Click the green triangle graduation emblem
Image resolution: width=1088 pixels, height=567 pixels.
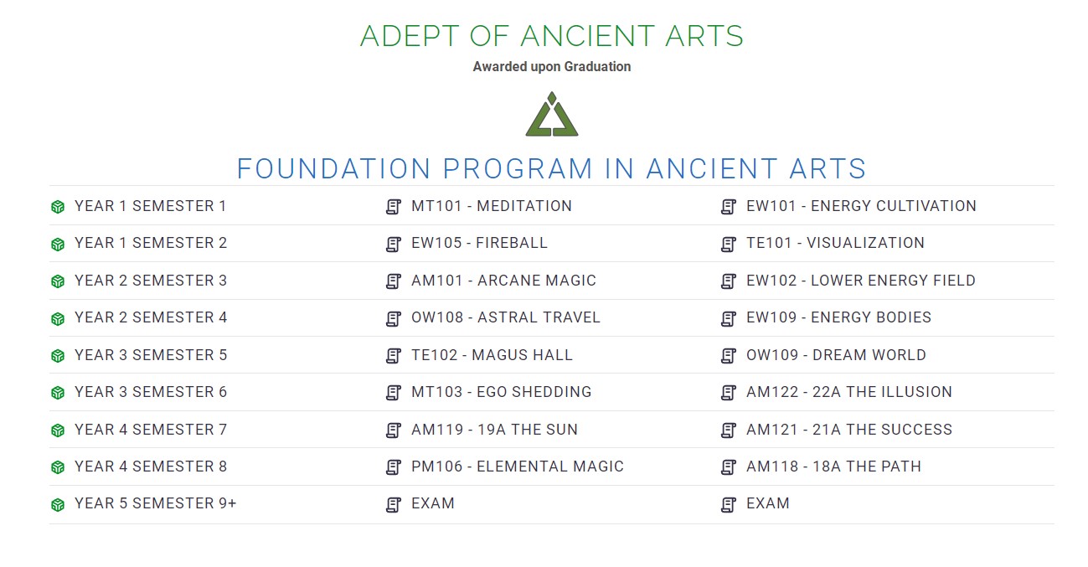click(552, 114)
